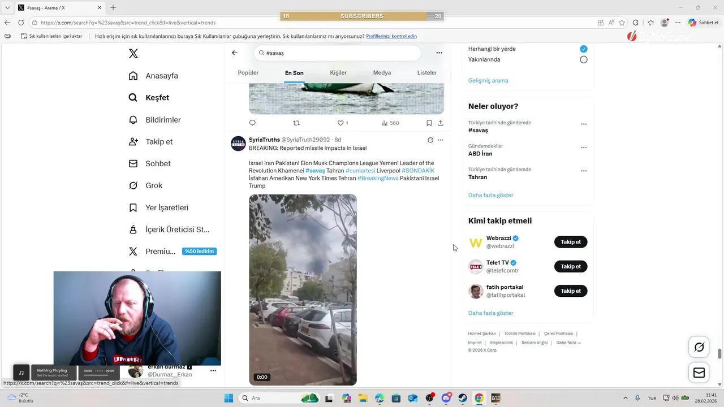724x407 pixels.
Task: Follow the Webrazzi account
Action: tap(571, 242)
